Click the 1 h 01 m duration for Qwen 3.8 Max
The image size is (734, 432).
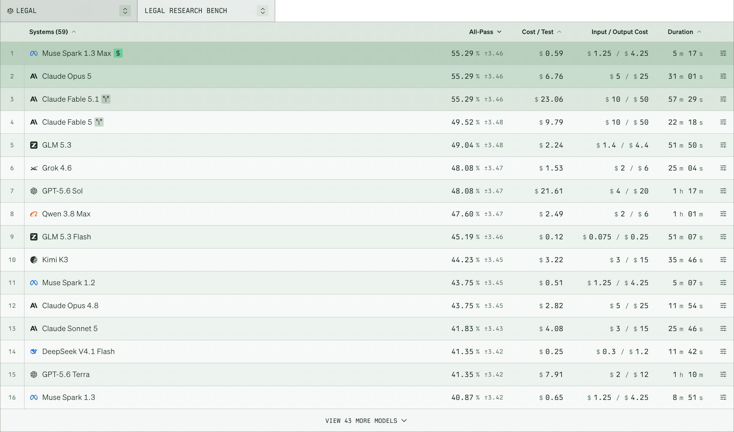688,214
